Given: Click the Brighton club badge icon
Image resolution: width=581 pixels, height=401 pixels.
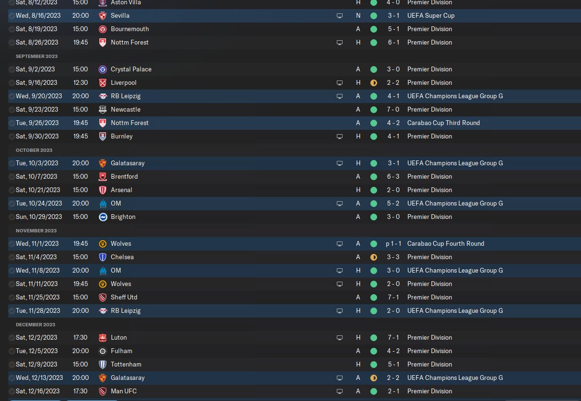Looking at the screenshot, I should [102, 217].
